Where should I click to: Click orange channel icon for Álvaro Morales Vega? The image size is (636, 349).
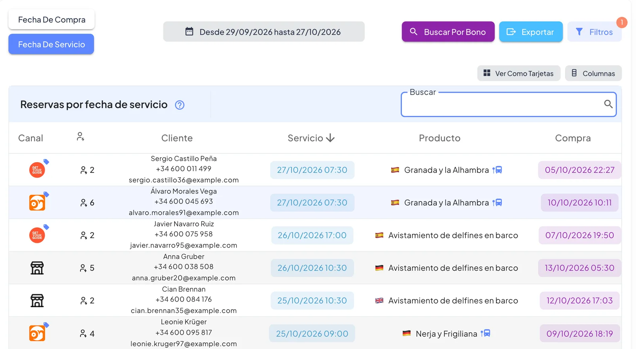(37, 203)
